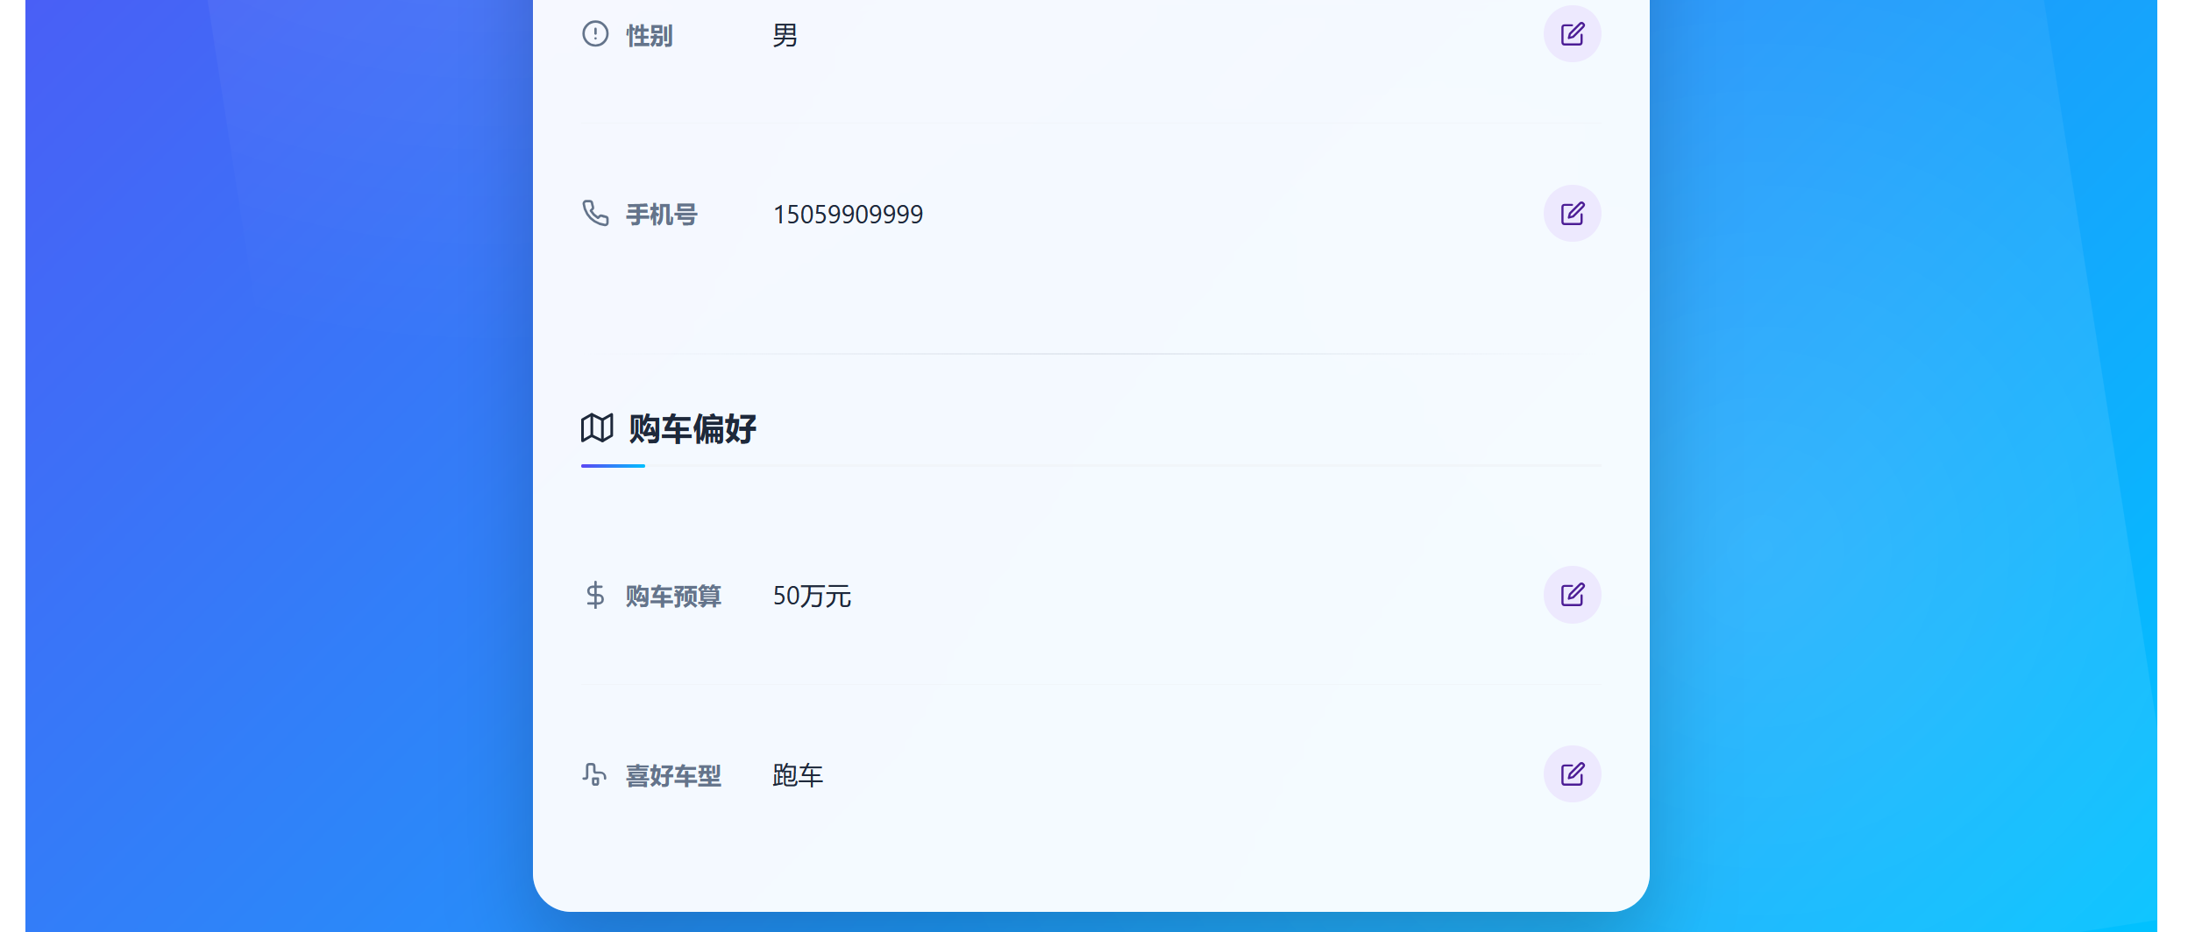The height and width of the screenshot is (932, 2195).
Task: Click the icon beside 喜好车型
Action: pos(594,774)
